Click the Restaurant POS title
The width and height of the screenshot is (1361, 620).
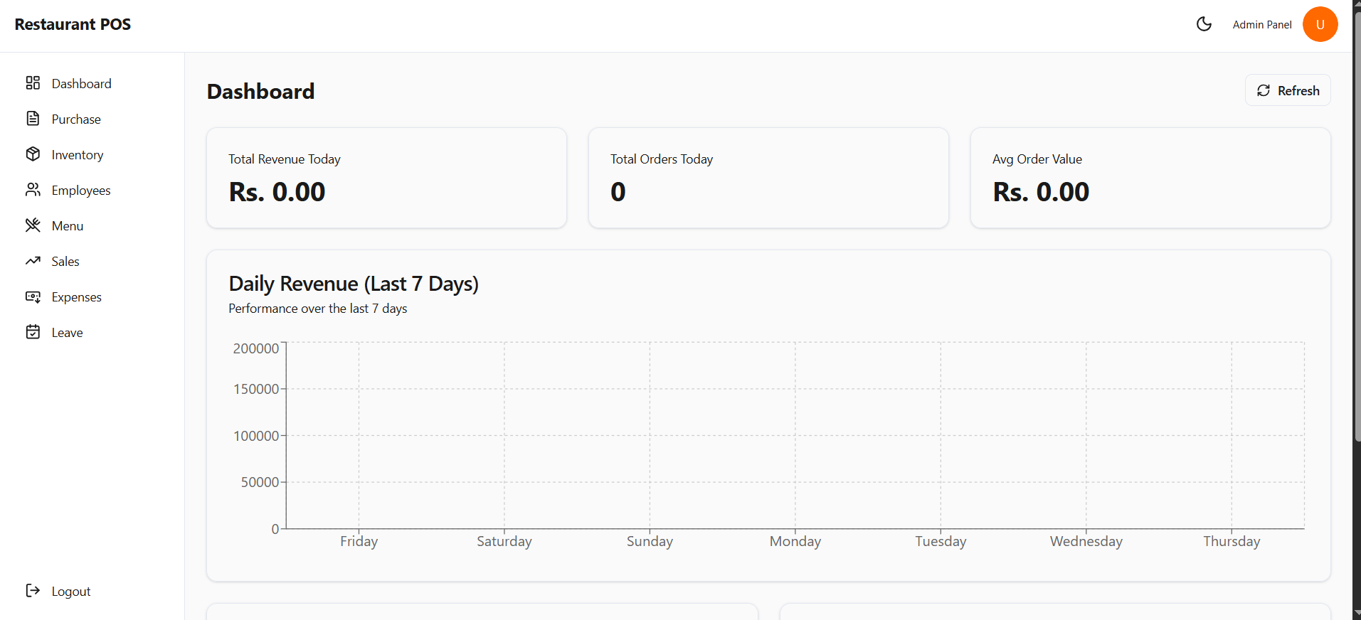click(x=73, y=24)
